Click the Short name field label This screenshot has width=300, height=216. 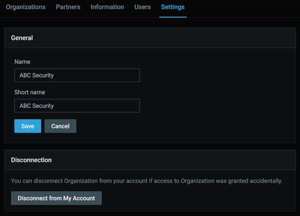point(30,92)
